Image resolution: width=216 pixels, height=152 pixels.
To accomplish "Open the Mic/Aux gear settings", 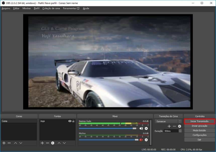I will pyautogui.click(x=146, y=140).
